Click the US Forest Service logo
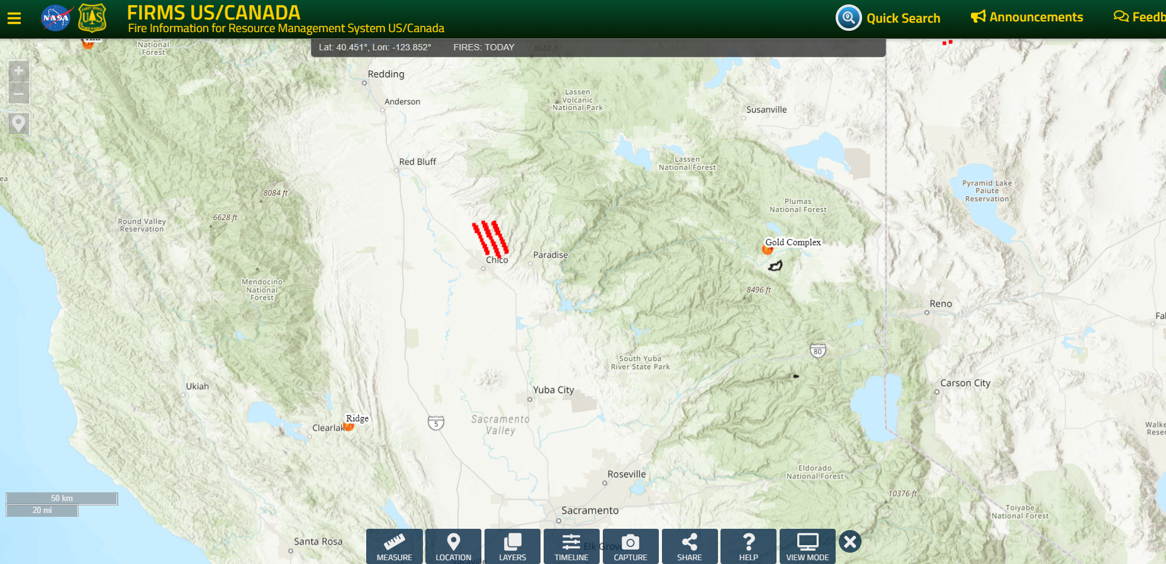 92,18
